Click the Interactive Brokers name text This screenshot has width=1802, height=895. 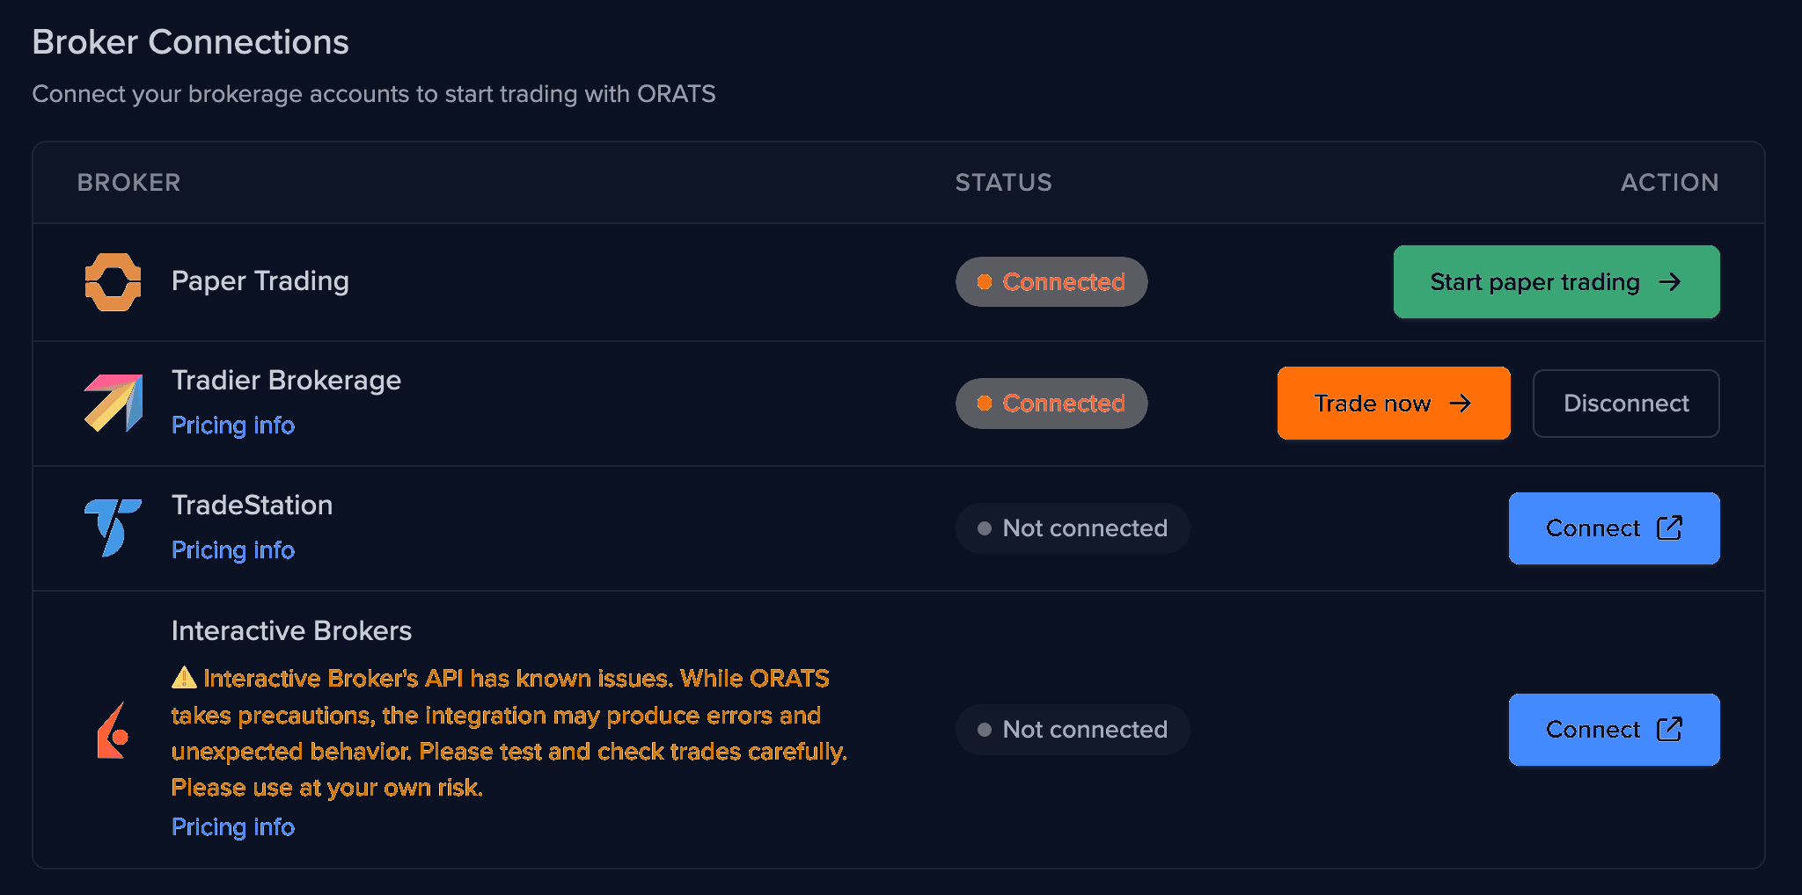[292, 631]
